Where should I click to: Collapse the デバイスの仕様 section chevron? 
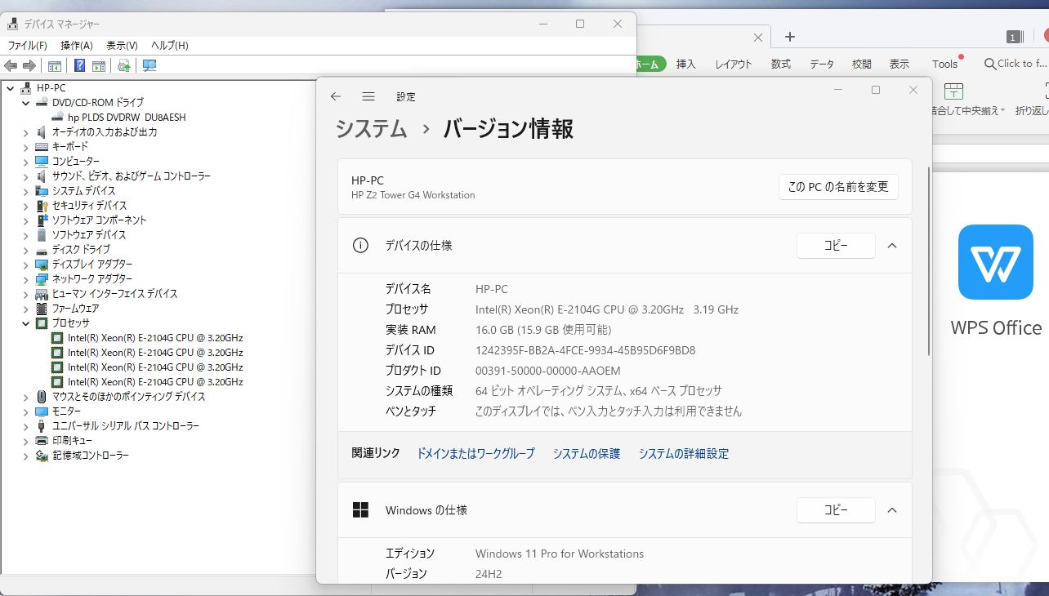pos(892,246)
